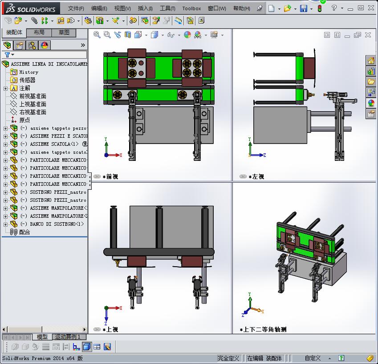Switch to the 布局 tab
The width and height of the screenshot is (378, 364).
click(x=39, y=32)
